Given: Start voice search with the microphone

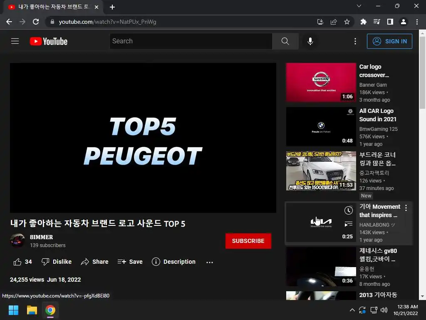Looking at the screenshot, I should click(310, 41).
